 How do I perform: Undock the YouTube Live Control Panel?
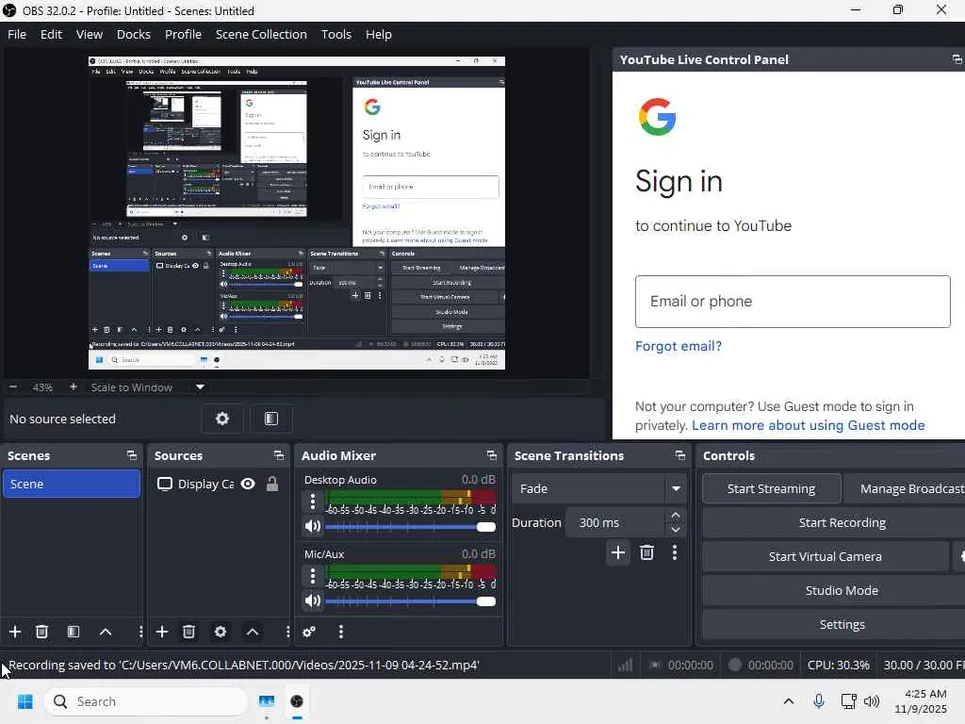957,59
